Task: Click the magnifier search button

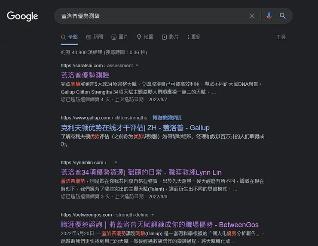Action: tap(283, 16)
